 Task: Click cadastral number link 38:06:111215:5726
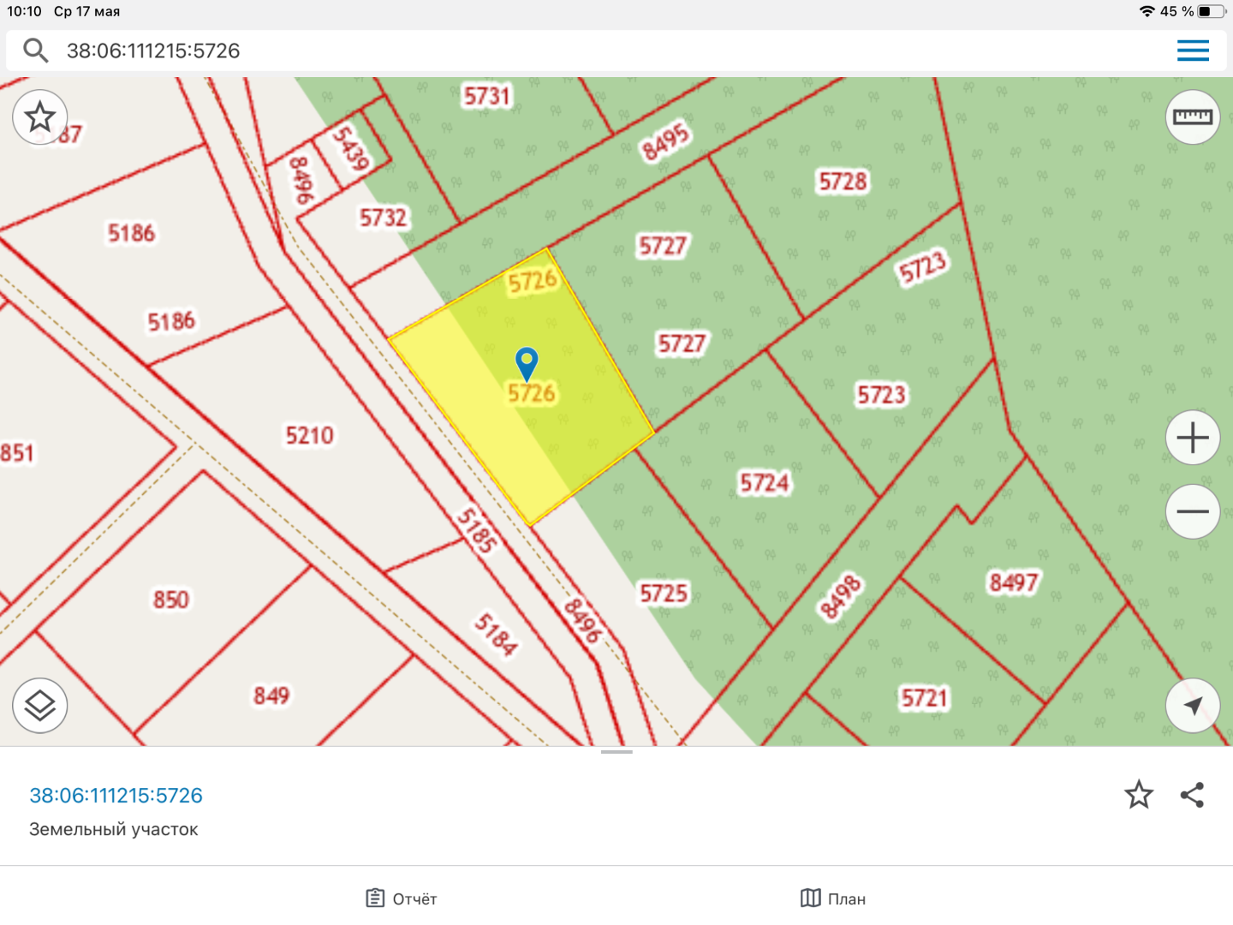coord(116,796)
